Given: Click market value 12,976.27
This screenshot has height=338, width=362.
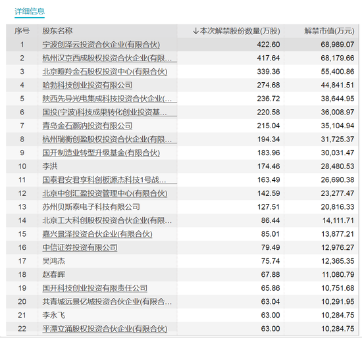Looking at the screenshot, I should 338,247.
